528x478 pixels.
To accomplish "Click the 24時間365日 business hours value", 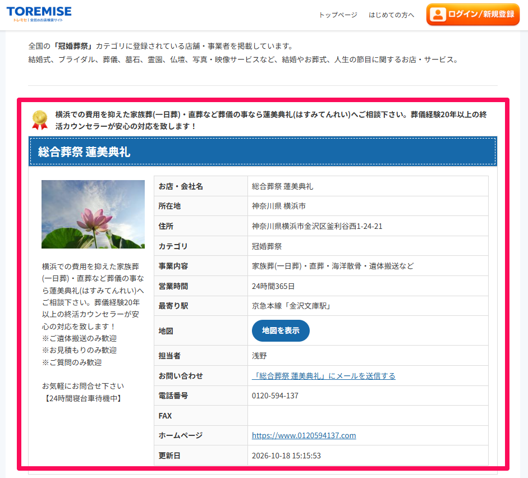I will pyautogui.click(x=273, y=286).
